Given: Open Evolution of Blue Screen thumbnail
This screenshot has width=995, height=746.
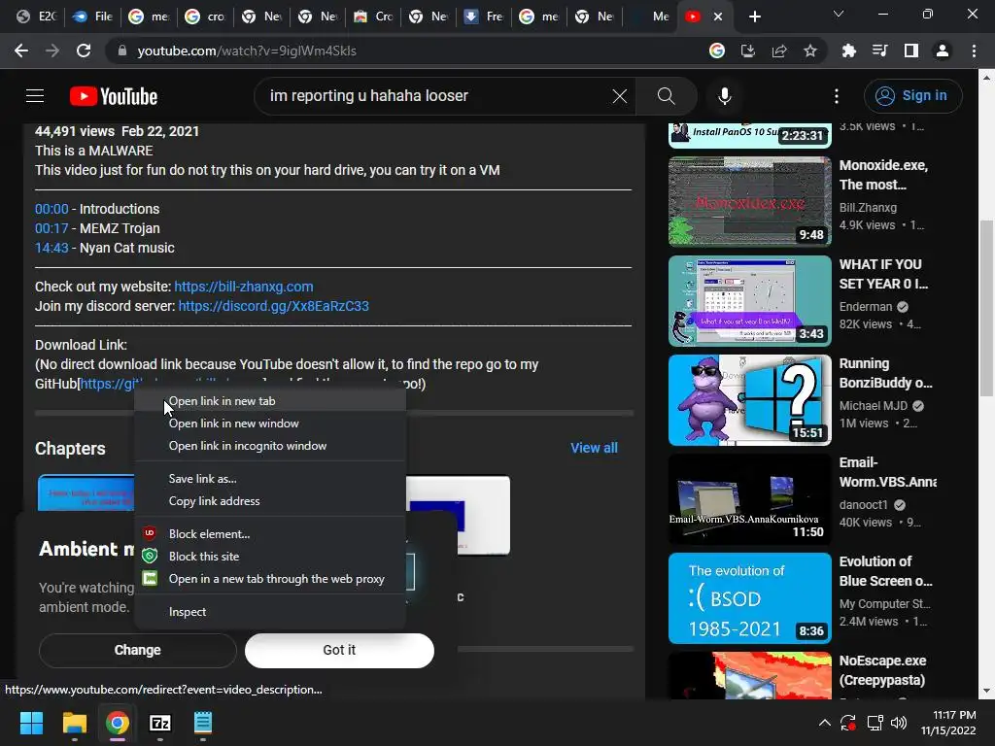Looking at the screenshot, I should click(x=750, y=597).
